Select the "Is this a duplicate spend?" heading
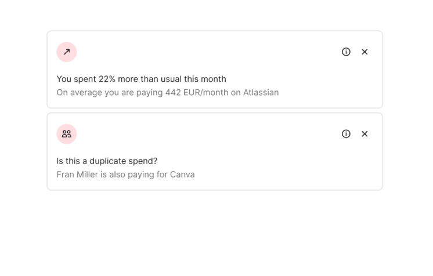Viewport: 433px width, 276px height. pos(107,161)
